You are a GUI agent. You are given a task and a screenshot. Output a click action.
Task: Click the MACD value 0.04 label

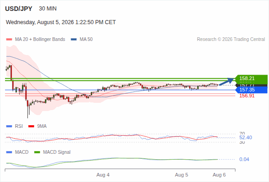click(x=244, y=159)
